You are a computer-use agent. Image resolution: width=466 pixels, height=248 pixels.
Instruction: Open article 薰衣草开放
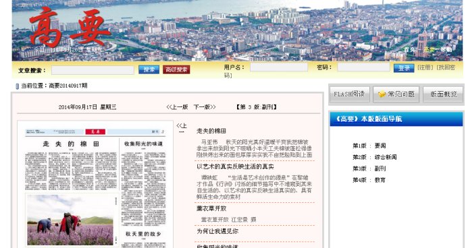coord(211,208)
